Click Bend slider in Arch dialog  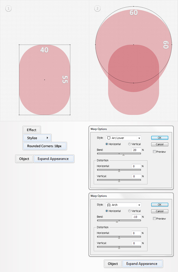pos(119,221)
